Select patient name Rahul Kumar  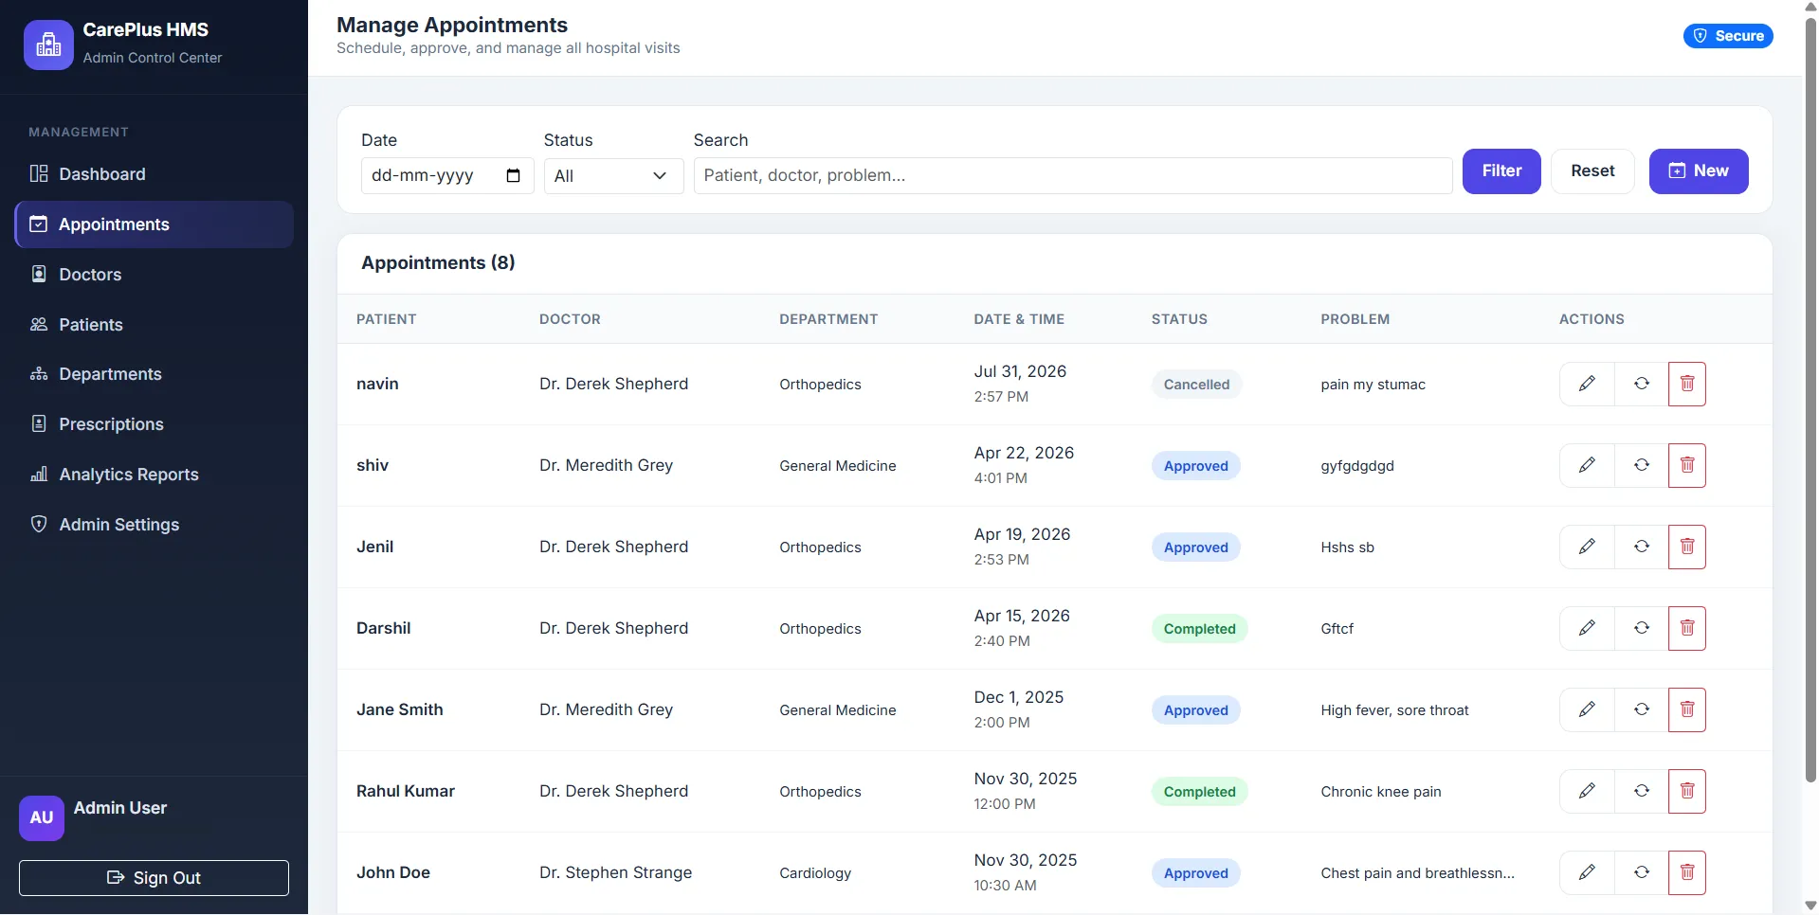coord(406,791)
